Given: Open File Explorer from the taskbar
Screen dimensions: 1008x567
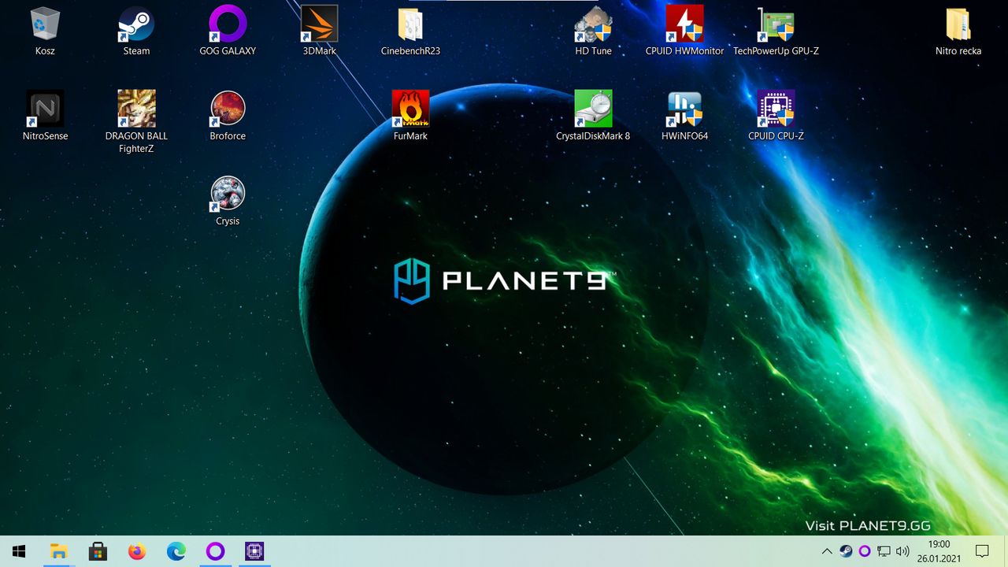Looking at the screenshot, I should pos(58,551).
